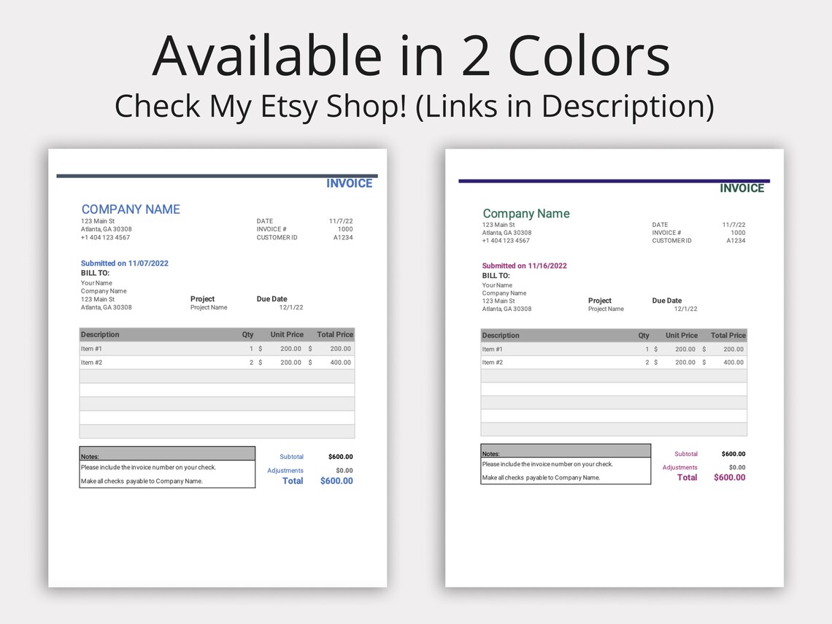Image resolution: width=832 pixels, height=624 pixels.
Task: Click the blue INVOICE heading on left template
Action: point(350,182)
